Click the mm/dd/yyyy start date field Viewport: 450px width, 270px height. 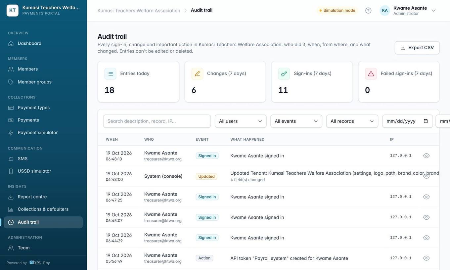tap(407, 121)
